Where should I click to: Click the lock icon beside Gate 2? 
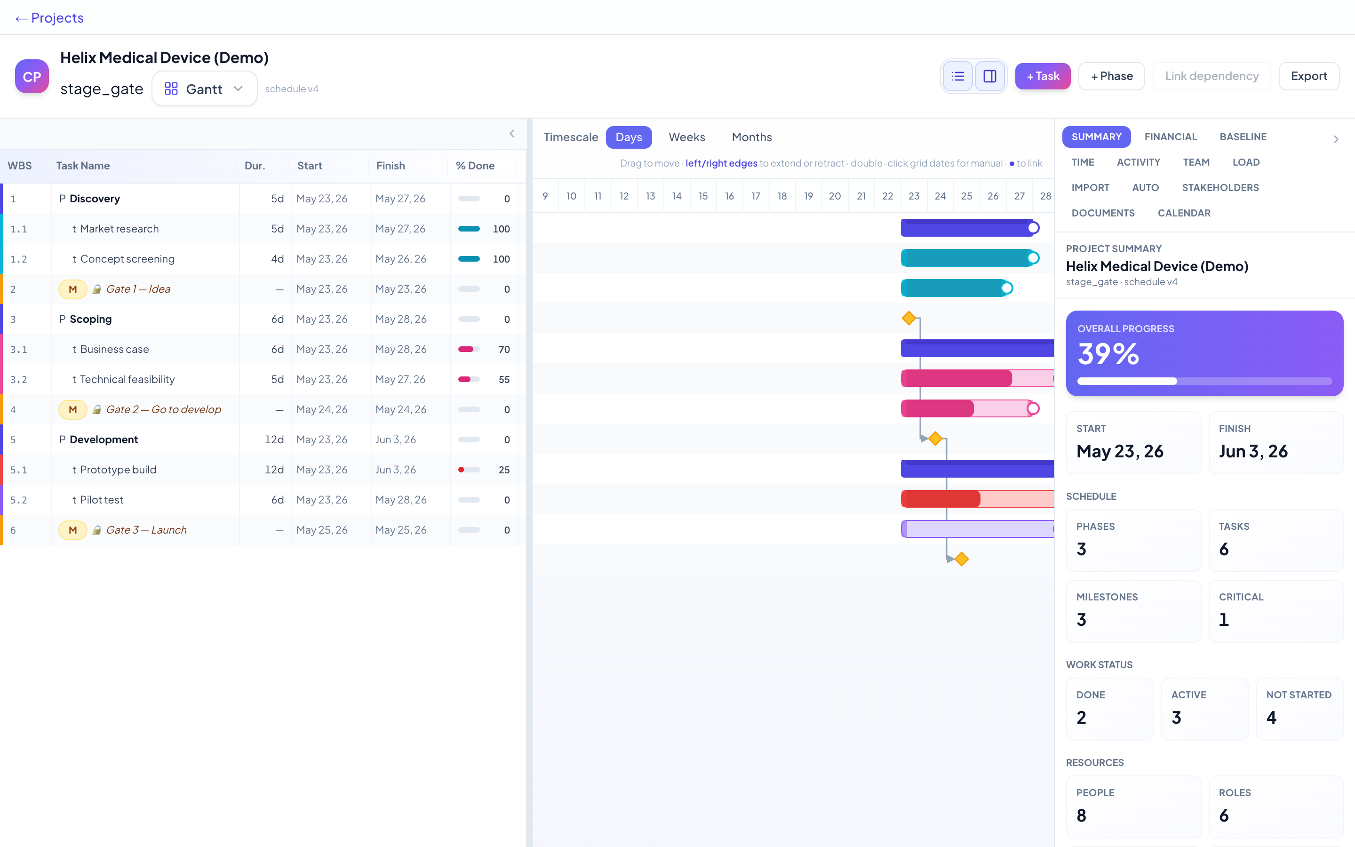coord(96,409)
